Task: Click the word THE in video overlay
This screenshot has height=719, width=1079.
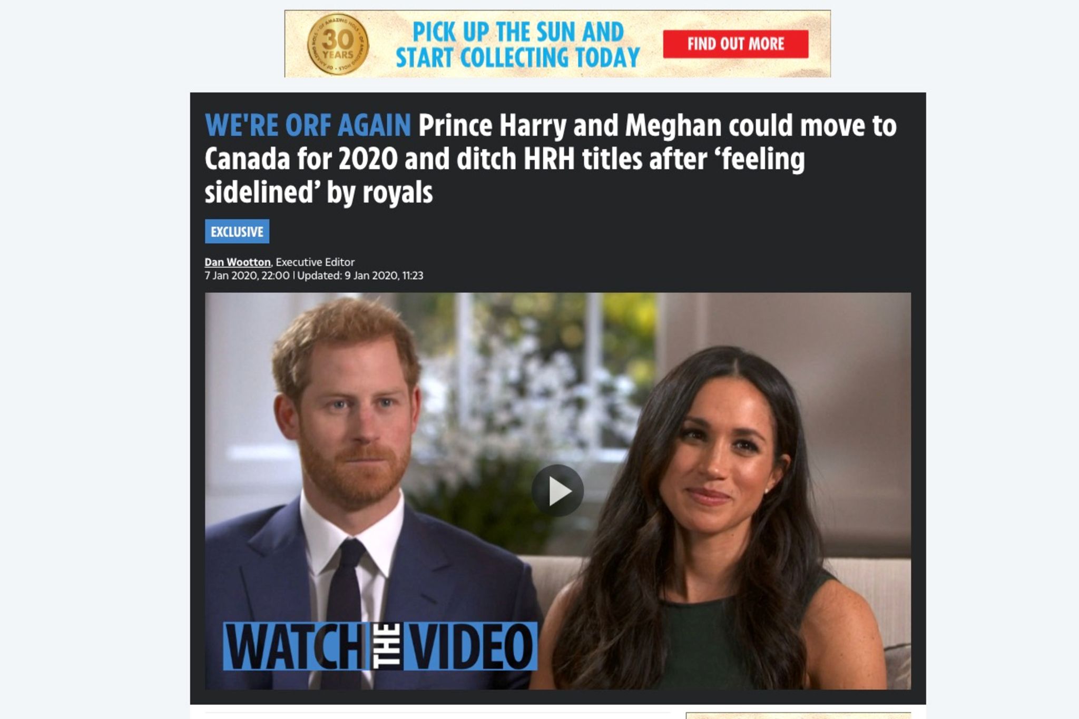Action: 387,646
